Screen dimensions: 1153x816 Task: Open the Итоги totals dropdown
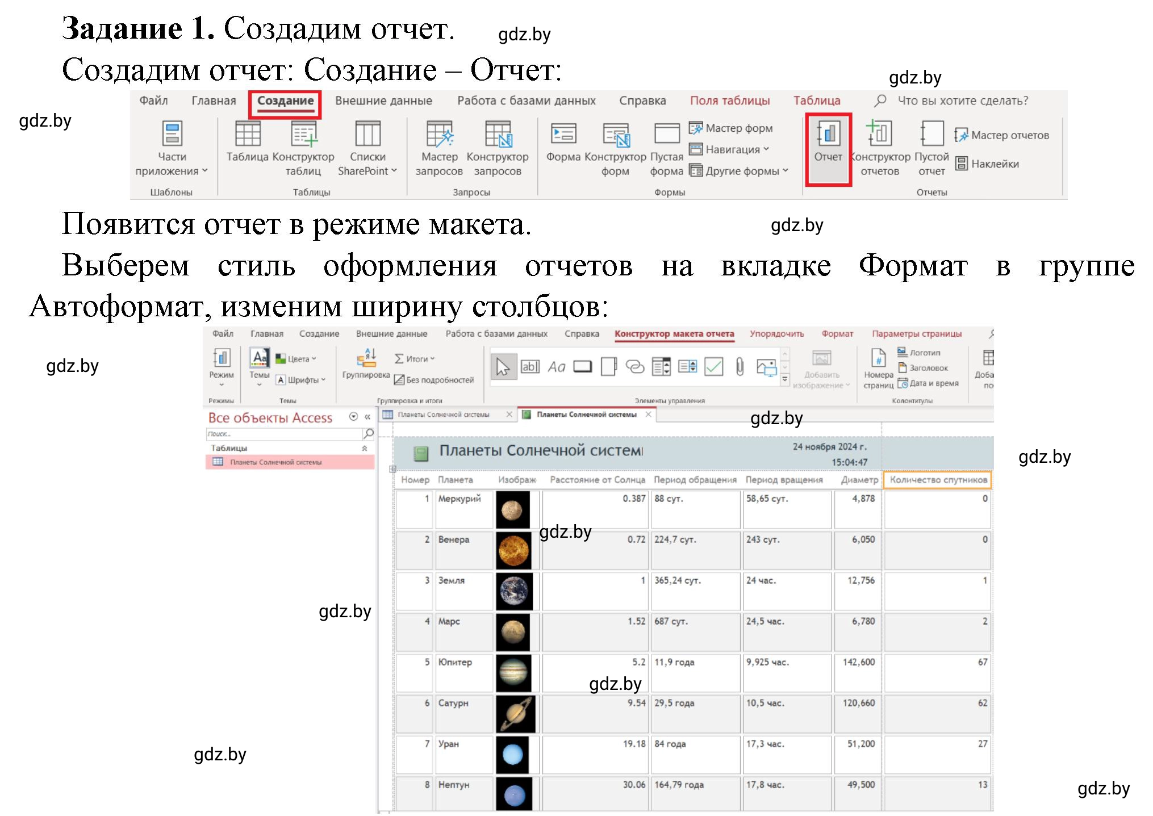[415, 359]
